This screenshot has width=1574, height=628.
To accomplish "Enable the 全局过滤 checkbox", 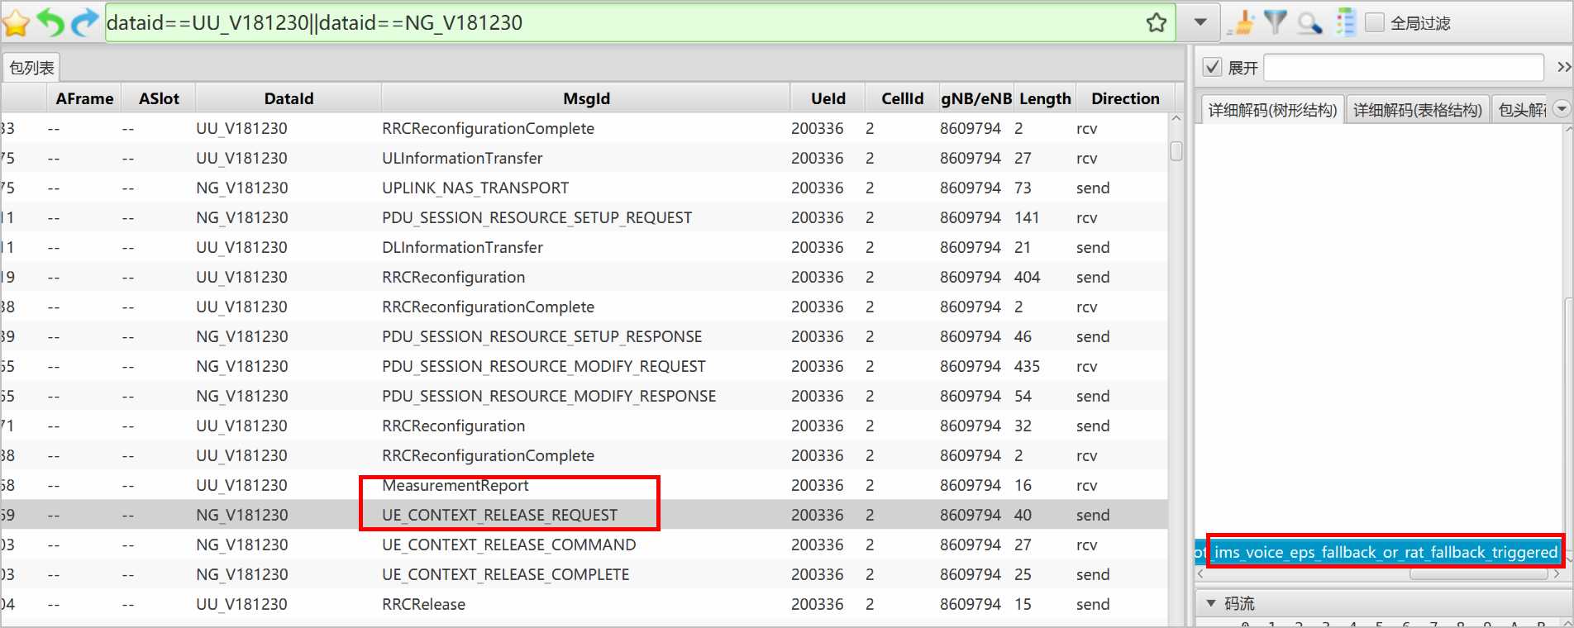I will click(x=1375, y=23).
